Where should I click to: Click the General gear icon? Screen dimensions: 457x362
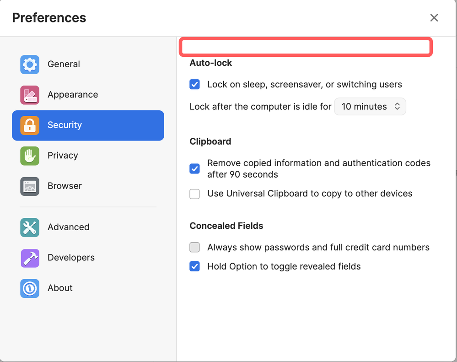pos(30,65)
